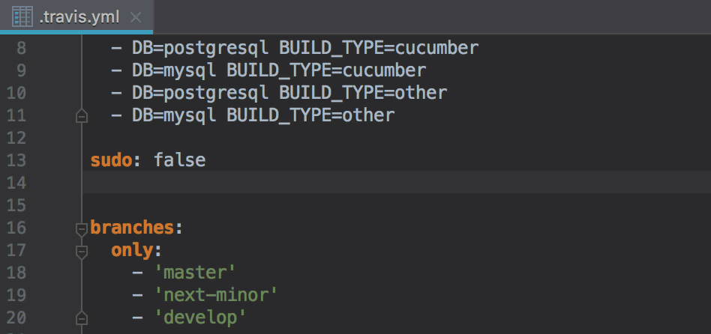The image size is (711, 334).
Task: Click line number 8 in gutter
Action: point(21,47)
